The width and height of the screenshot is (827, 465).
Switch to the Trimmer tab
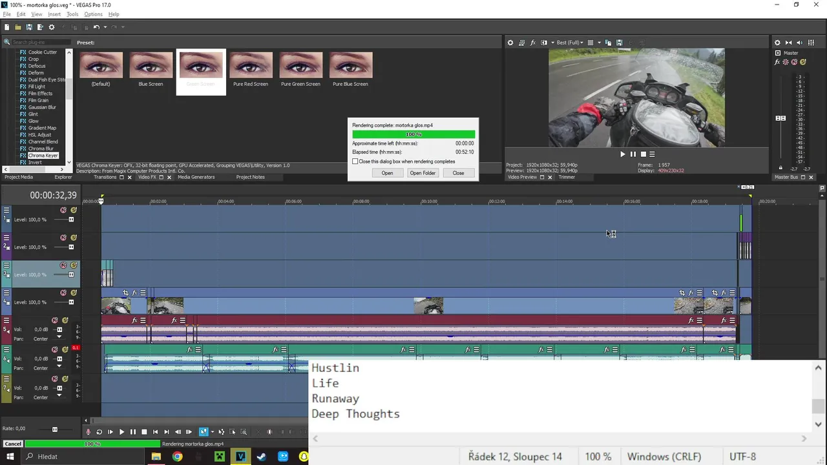click(567, 177)
